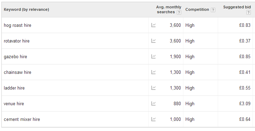Select the 'gazebo hire' keyword

pos(15,57)
